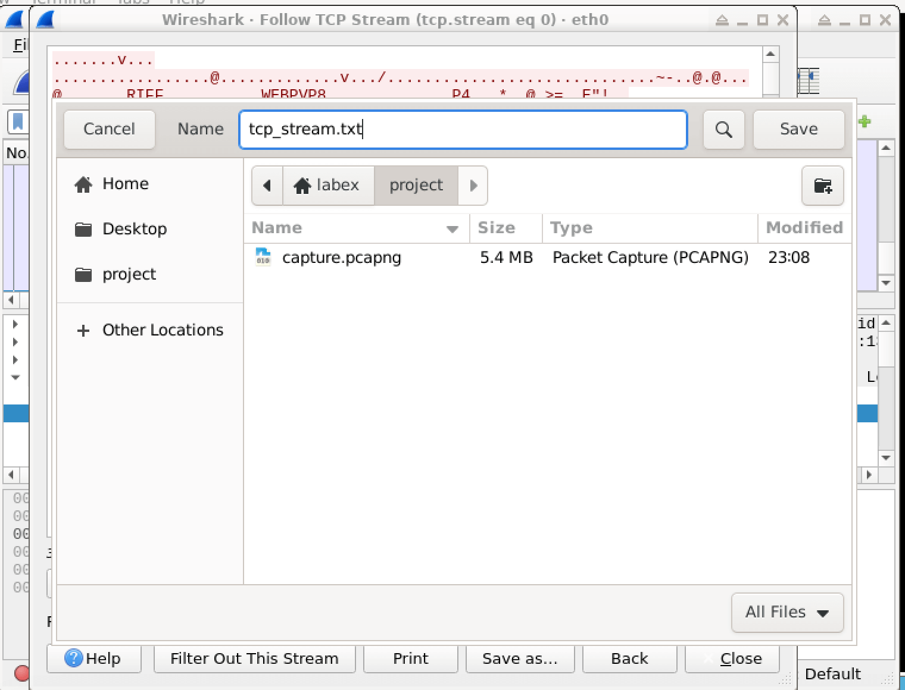
Task: Sort files by Modified column
Action: point(804,228)
